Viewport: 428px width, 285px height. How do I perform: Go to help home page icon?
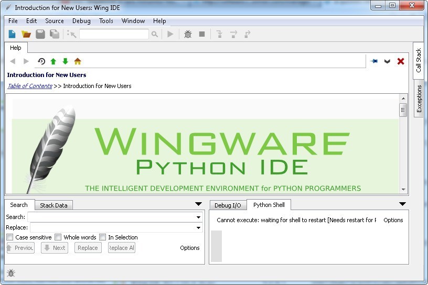pyautogui.click(x=78, y=61)
